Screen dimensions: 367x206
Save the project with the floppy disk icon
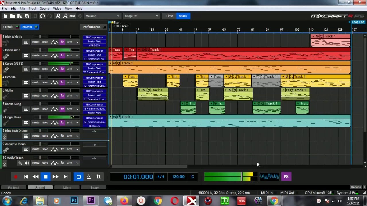tap(27, 16)
